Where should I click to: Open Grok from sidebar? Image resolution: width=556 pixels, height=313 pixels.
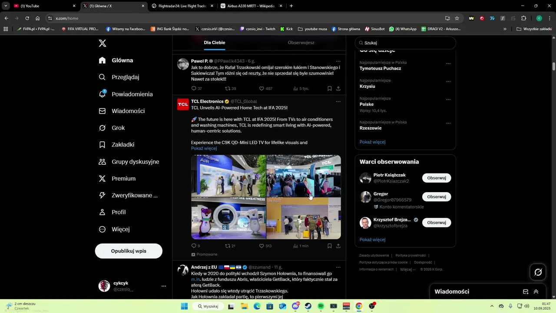coord(112,128)
